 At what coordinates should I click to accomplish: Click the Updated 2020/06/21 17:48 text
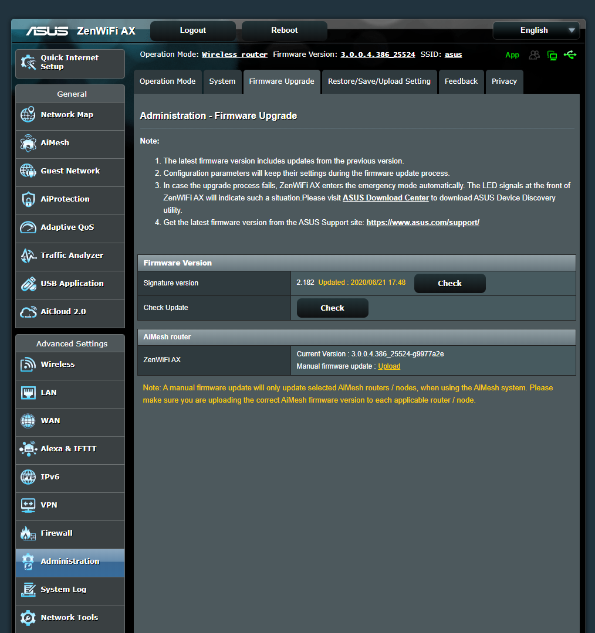362,283
